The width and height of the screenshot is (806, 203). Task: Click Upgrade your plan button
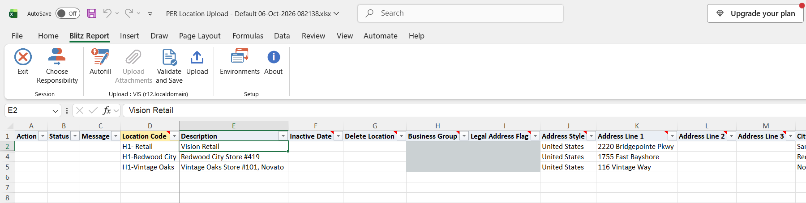point(755,13)
